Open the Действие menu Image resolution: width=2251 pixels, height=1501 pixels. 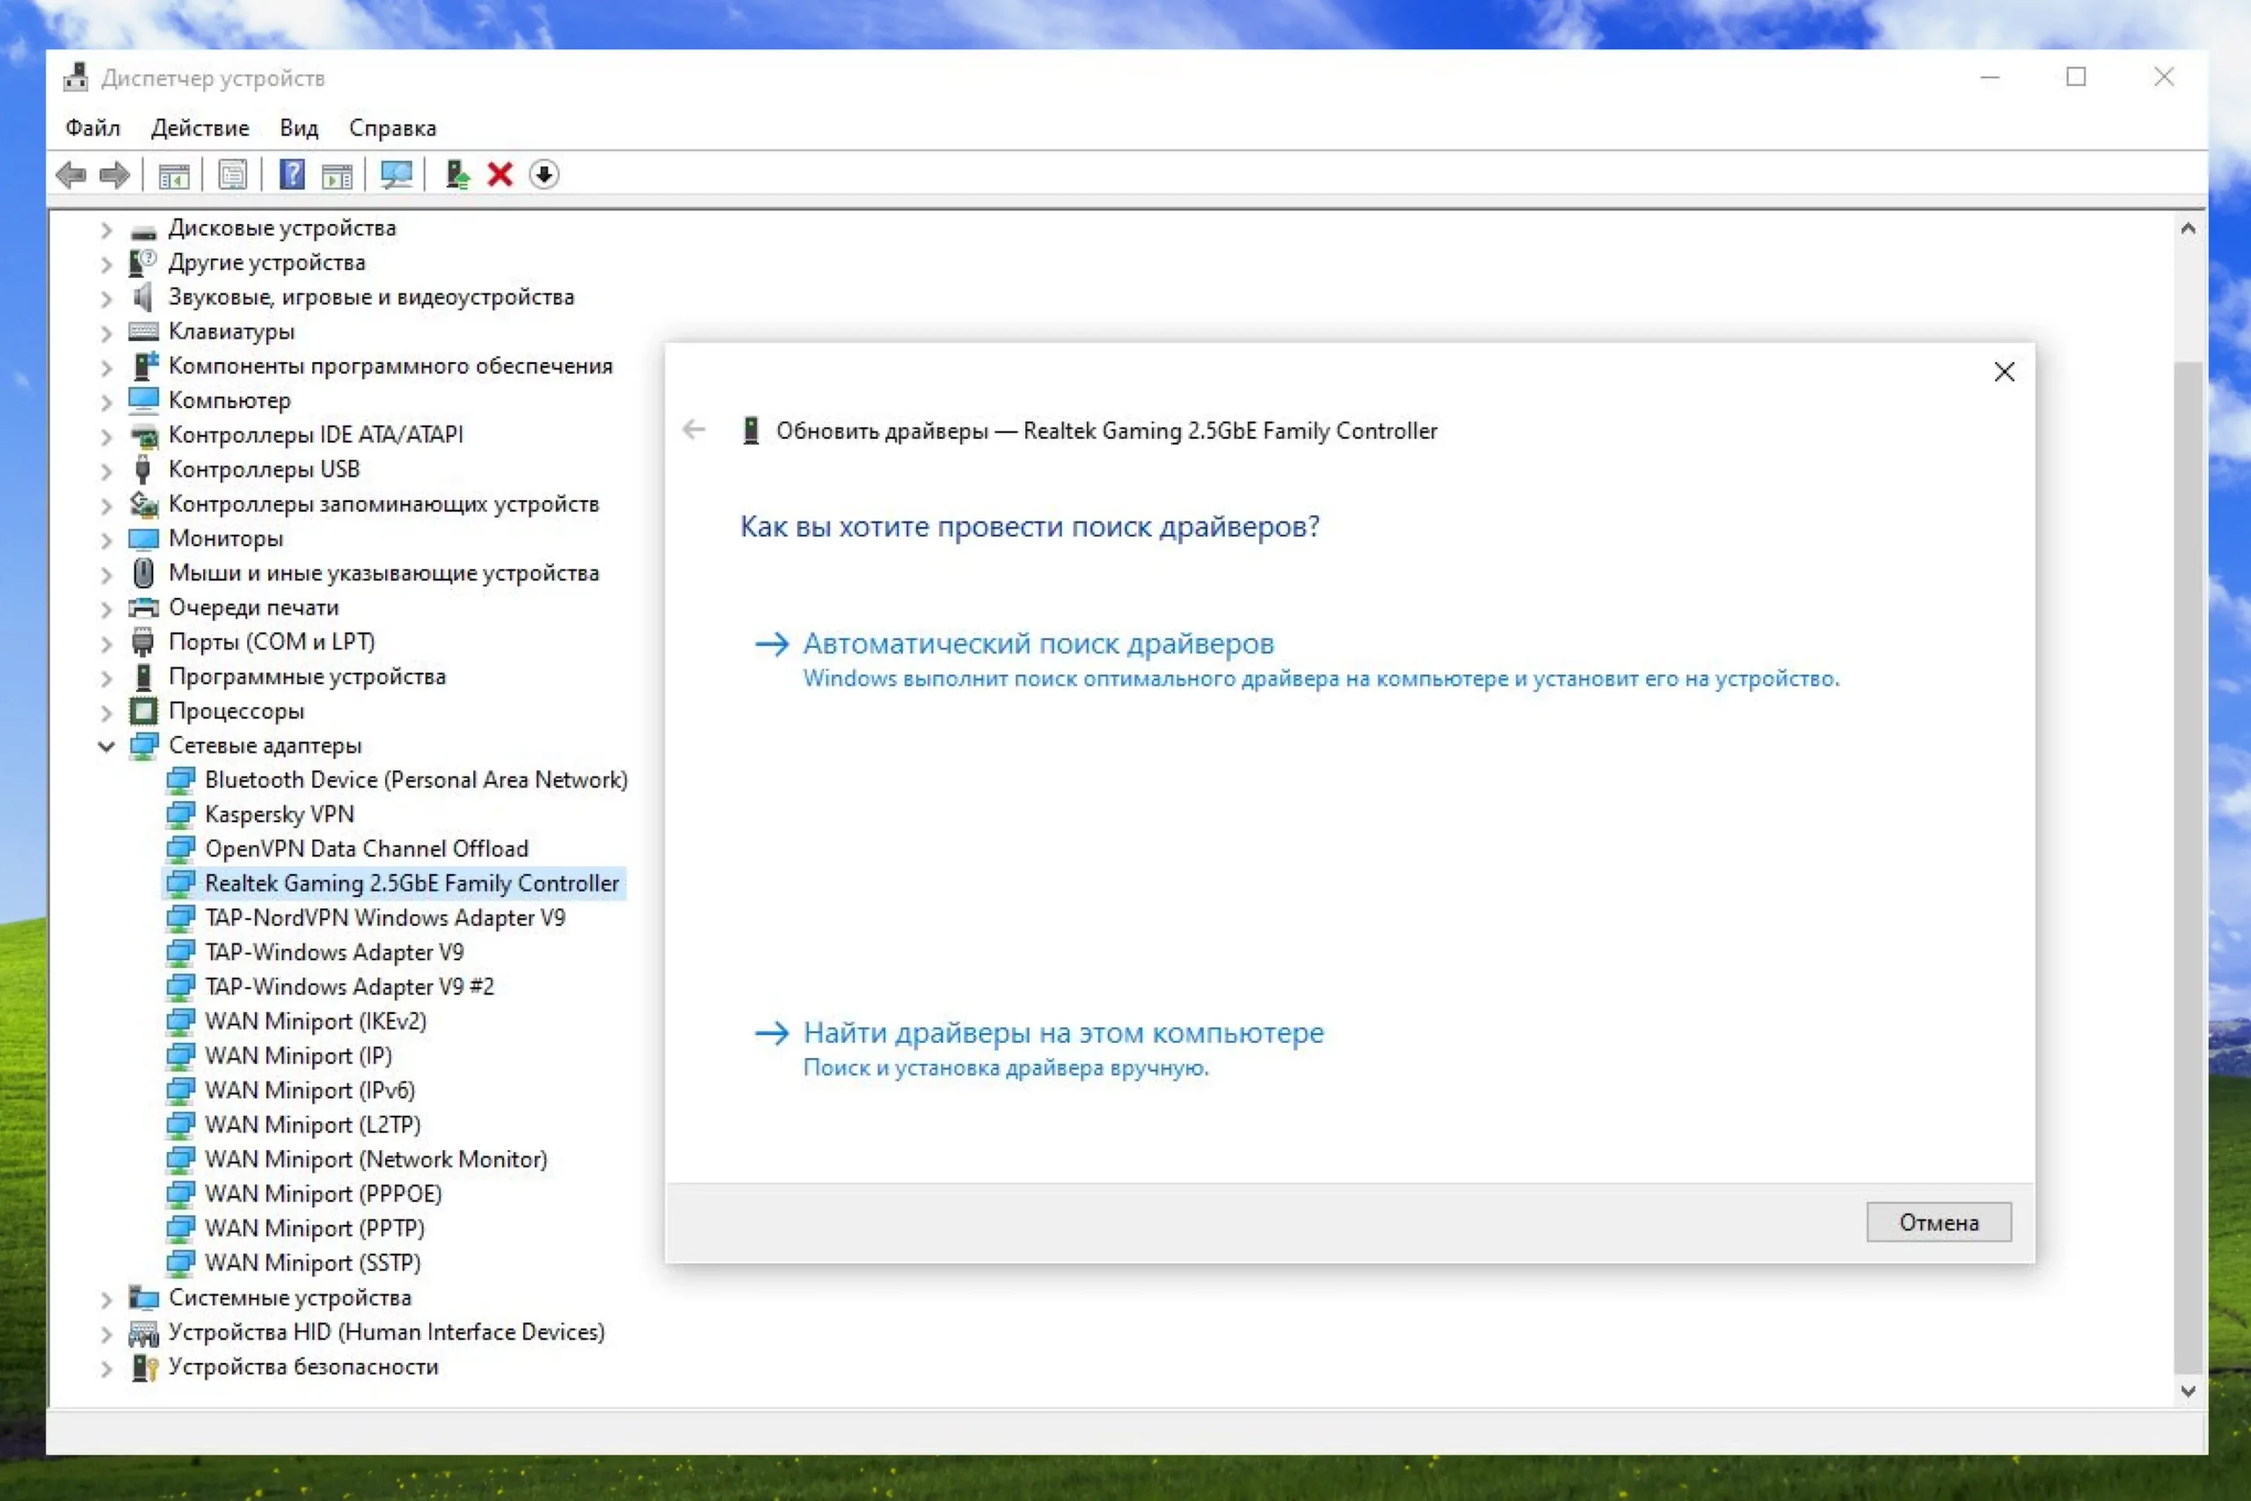tap(200, 128)
